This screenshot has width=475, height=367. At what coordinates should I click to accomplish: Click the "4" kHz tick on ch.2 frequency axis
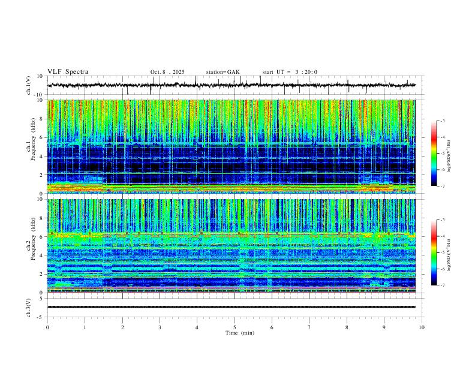(41, 255)
